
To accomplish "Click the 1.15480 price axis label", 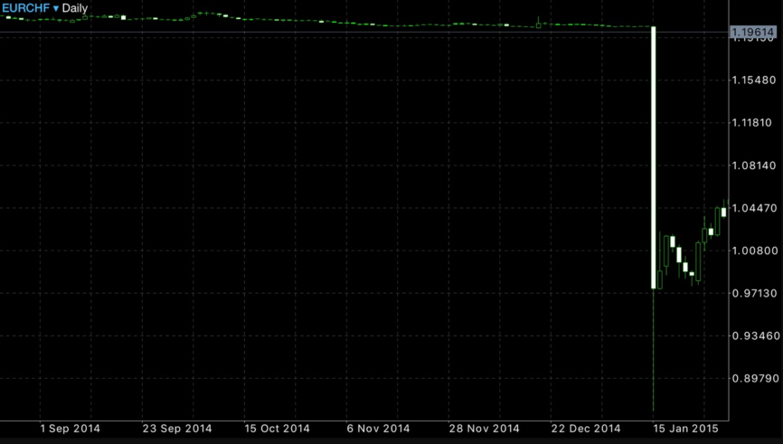I will [754, 80].
